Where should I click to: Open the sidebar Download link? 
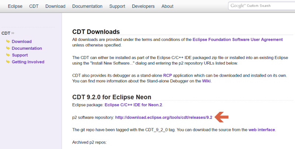[22, 41]
